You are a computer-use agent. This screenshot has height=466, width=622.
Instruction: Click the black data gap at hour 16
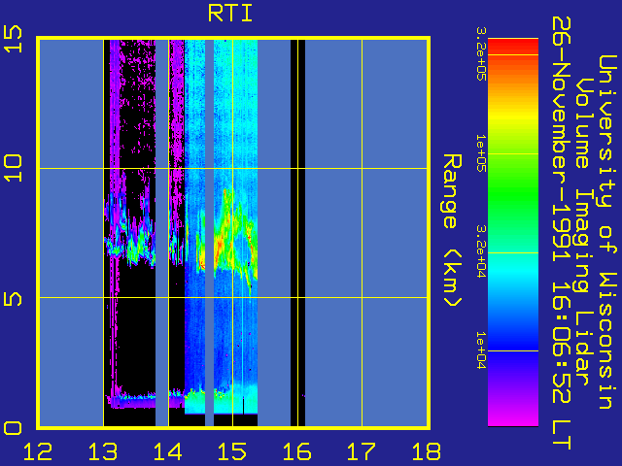click(x=297, y=233)
